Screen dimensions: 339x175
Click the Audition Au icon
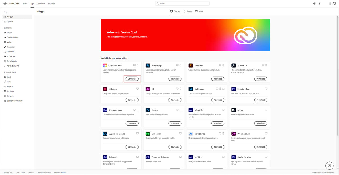point(191,157)
